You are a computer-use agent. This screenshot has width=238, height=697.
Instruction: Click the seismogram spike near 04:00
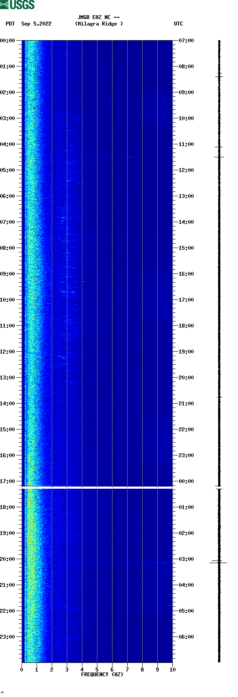point(219,147)
